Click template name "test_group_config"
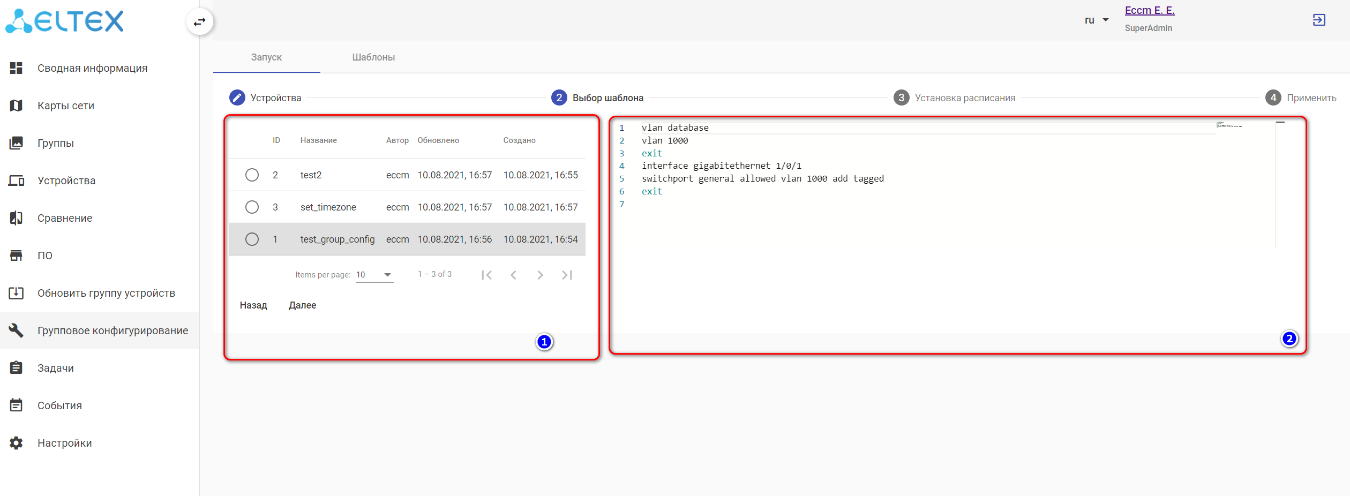The image size is (1350, 496). [337, 239]
